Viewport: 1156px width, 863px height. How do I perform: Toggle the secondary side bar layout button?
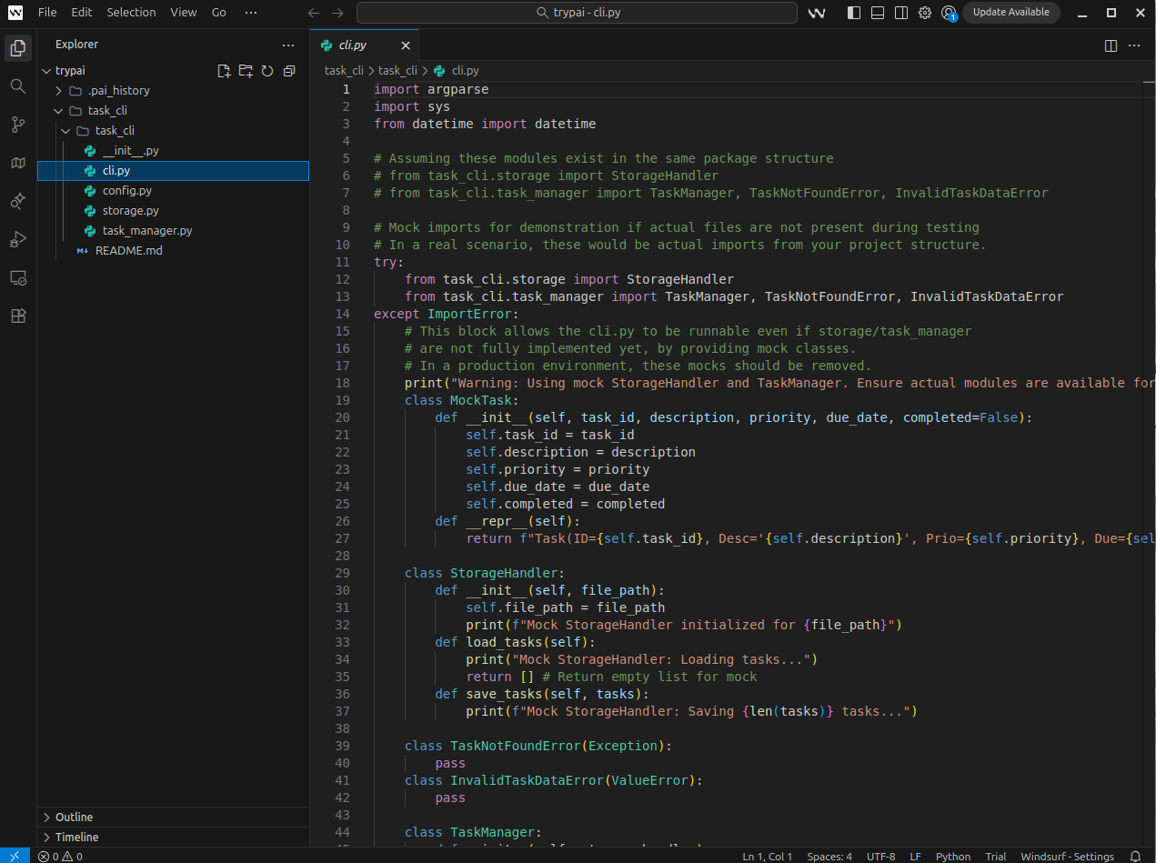(x=901, y=13)
